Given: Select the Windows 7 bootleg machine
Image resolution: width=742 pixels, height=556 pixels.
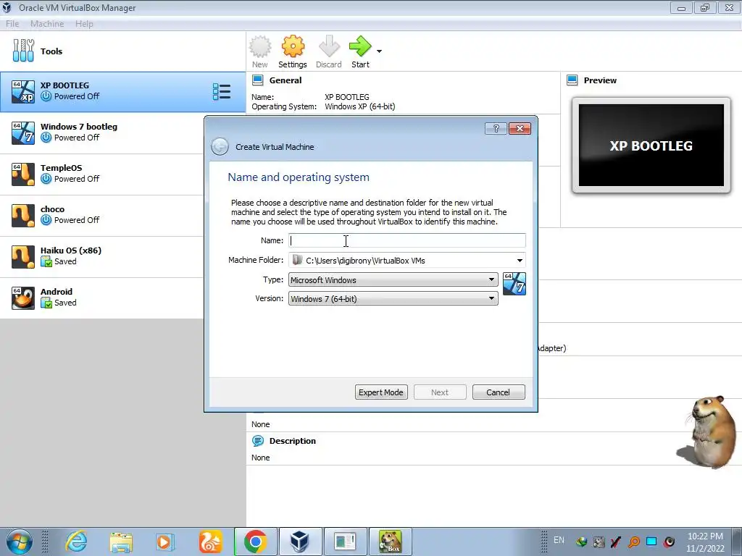Looking at the screenshot, I should point(101,133).
